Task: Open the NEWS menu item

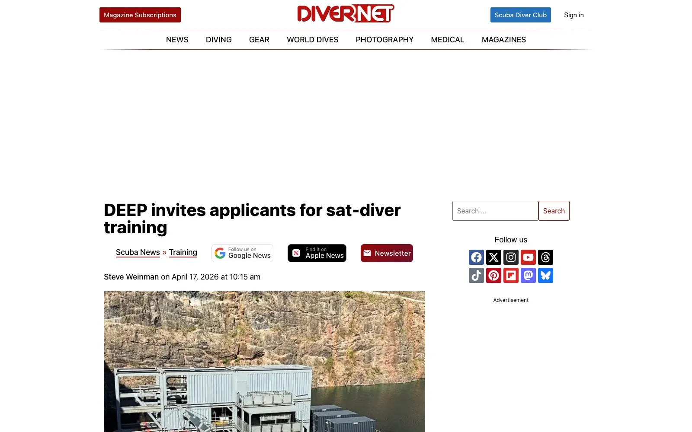Action: tap(177, 40)
